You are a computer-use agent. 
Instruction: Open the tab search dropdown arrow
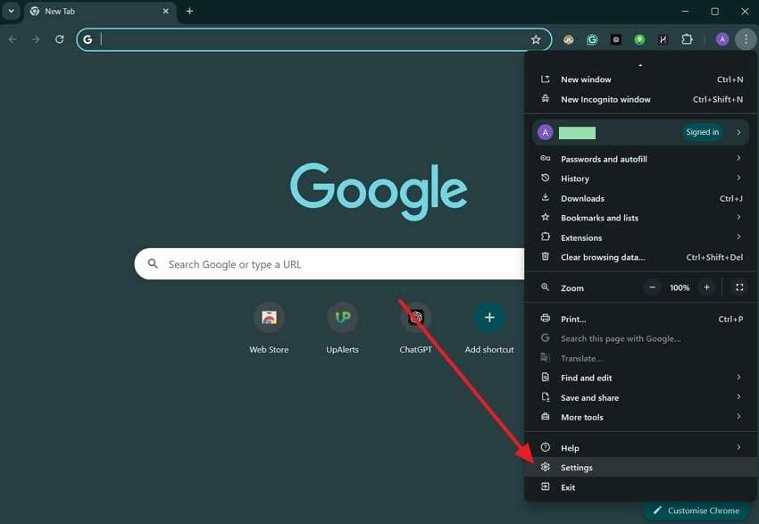pyautogui.click(x=11, y=11)
